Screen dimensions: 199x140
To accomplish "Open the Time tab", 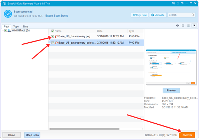I will (25, 27).
